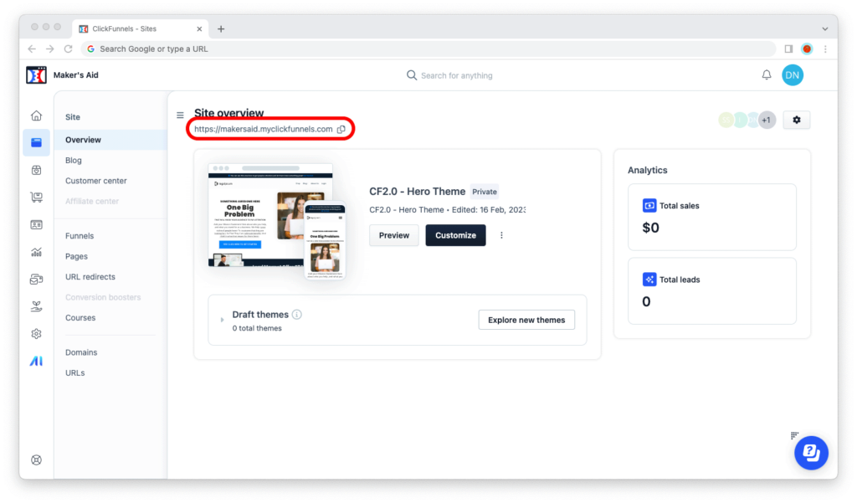Open browser side panel icon
The width and height of the screenshot is (857, 503).
tap(788, 49)
